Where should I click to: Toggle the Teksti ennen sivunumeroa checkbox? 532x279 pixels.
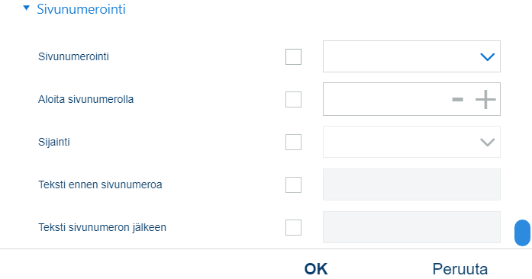coord(294,184)
